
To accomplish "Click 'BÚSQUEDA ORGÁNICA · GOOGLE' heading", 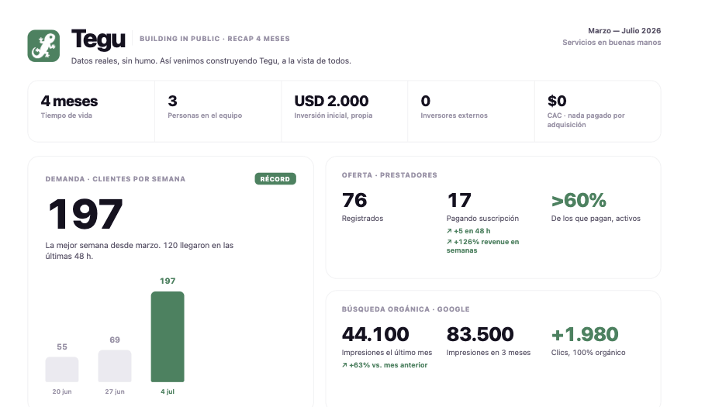I will (406, 309).
